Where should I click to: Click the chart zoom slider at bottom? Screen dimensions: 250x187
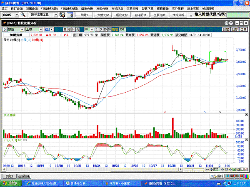(194, 170)
